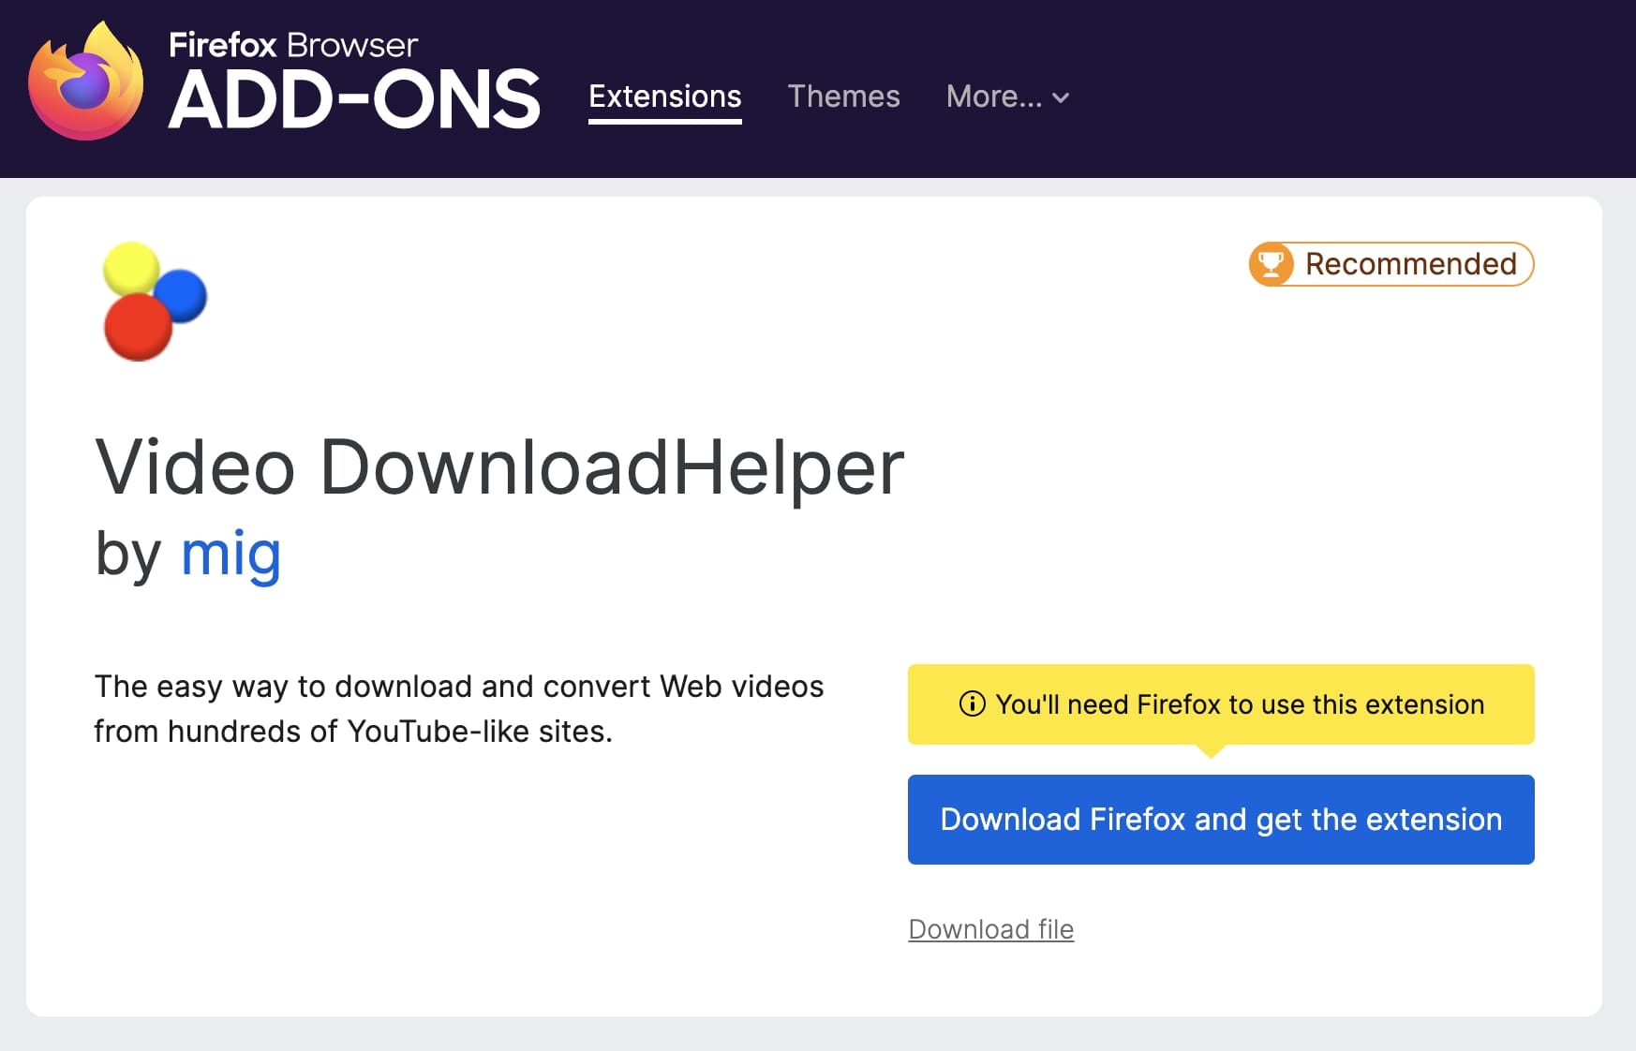Click the red ball in the extension icon
Screen dimensions: 1636x1051
pyautogui.click(x=138, y=328)
